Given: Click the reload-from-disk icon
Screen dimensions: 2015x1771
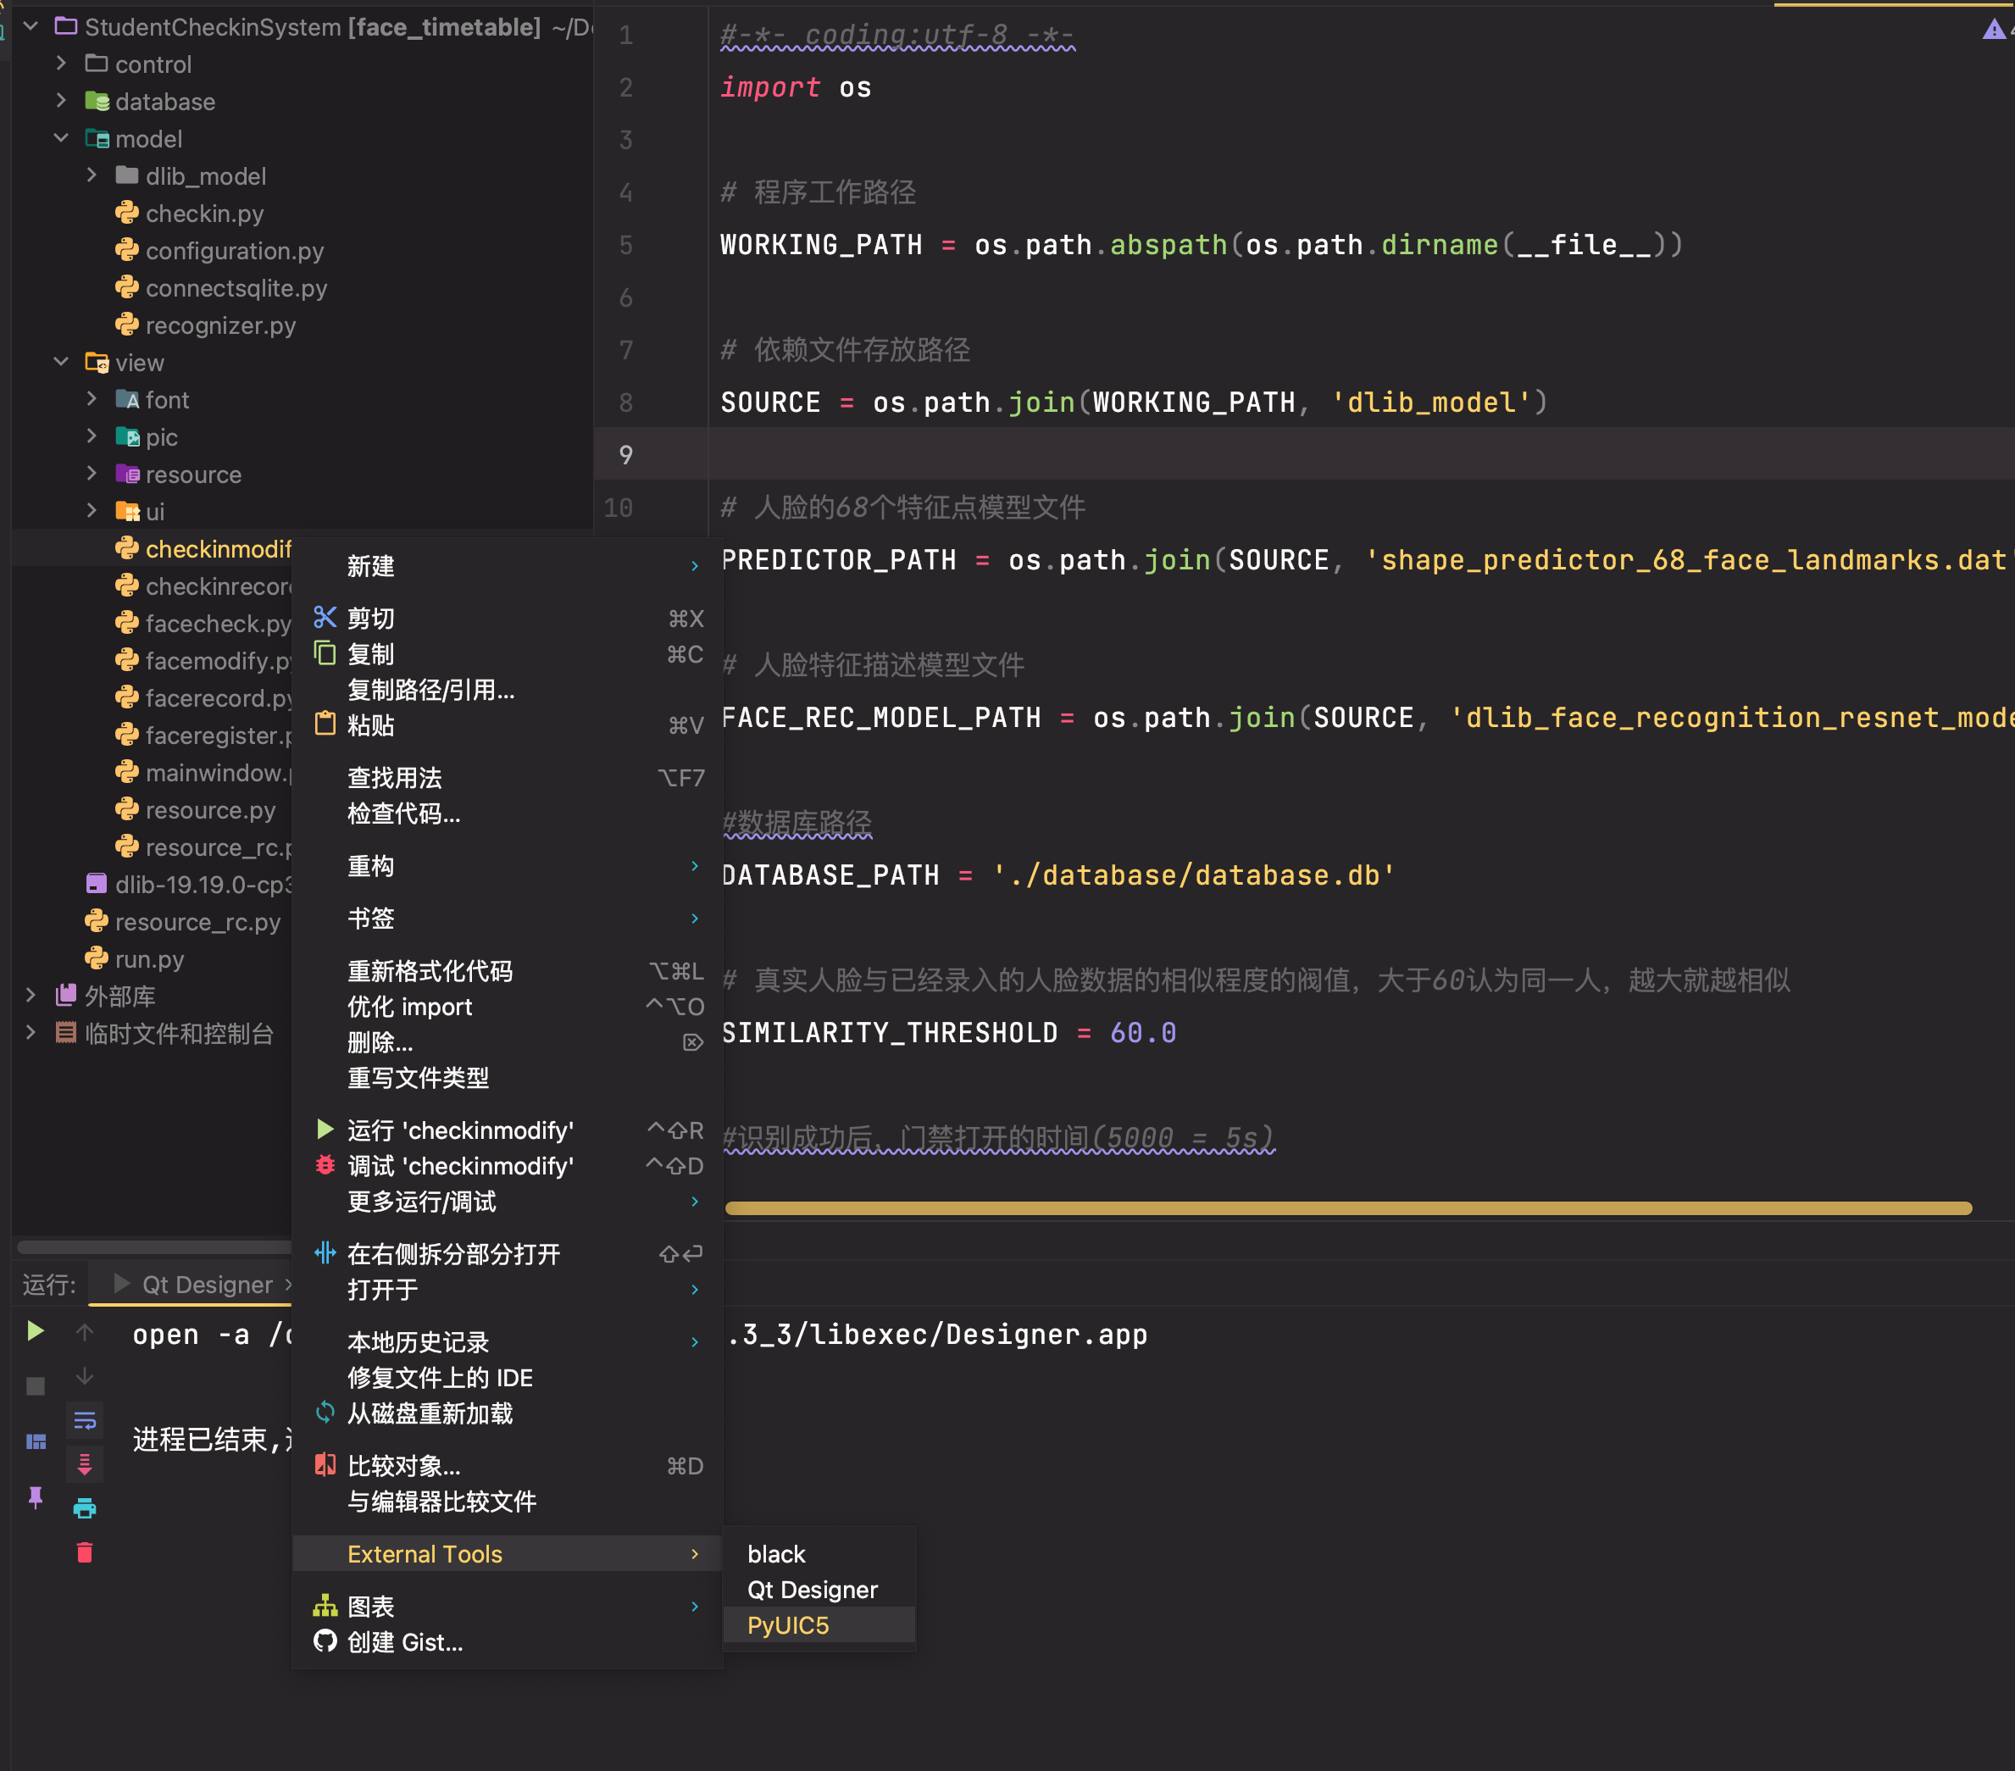Looking at the screenshot, I should coord(325,1412).
